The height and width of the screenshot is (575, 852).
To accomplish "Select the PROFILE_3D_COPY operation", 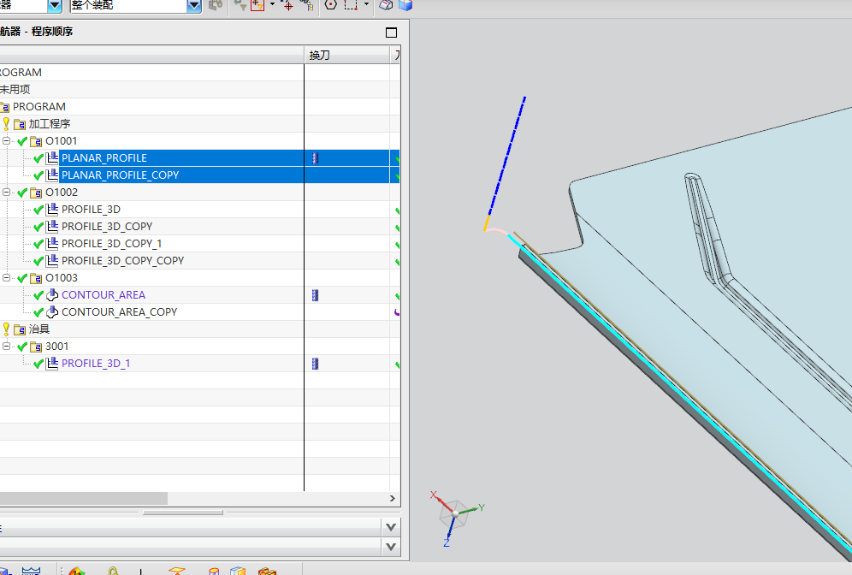I will 107,227.
